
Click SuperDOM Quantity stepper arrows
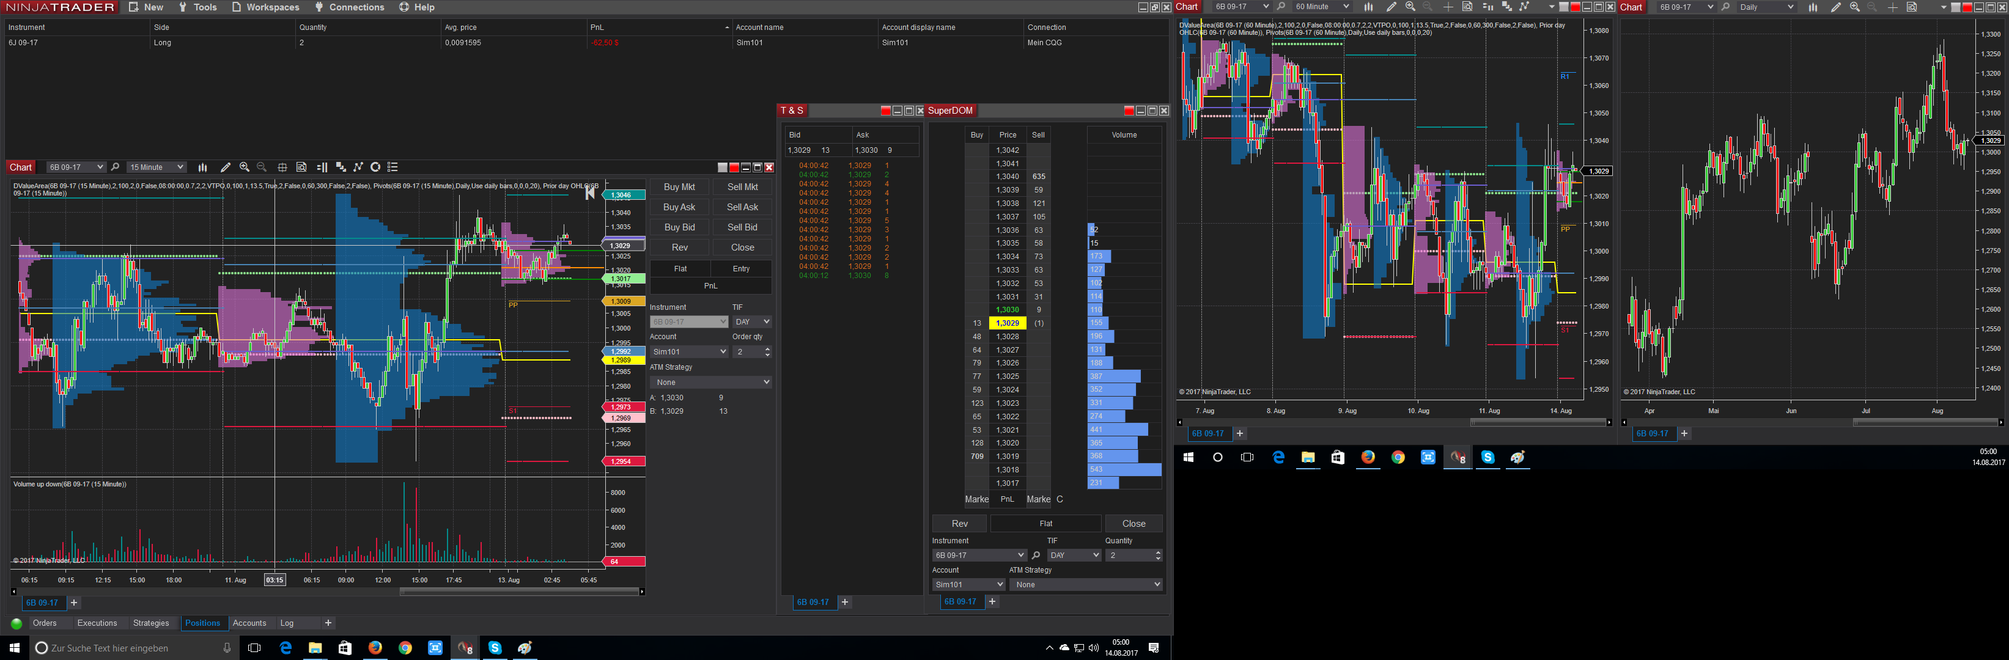point(1158,555)
